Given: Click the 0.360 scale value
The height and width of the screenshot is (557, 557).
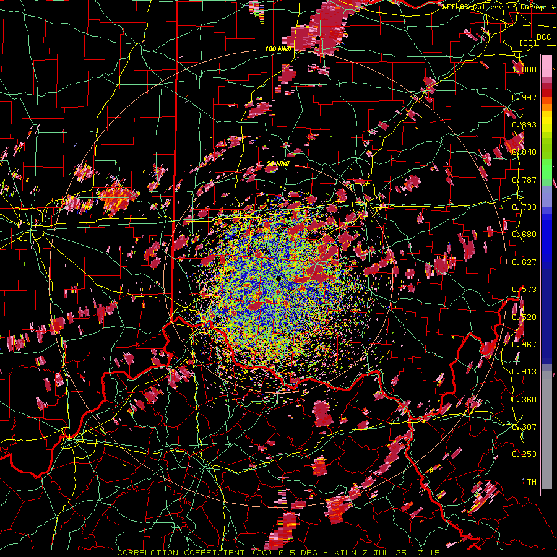Looking at the screenshot, I should tap(524, 400).
